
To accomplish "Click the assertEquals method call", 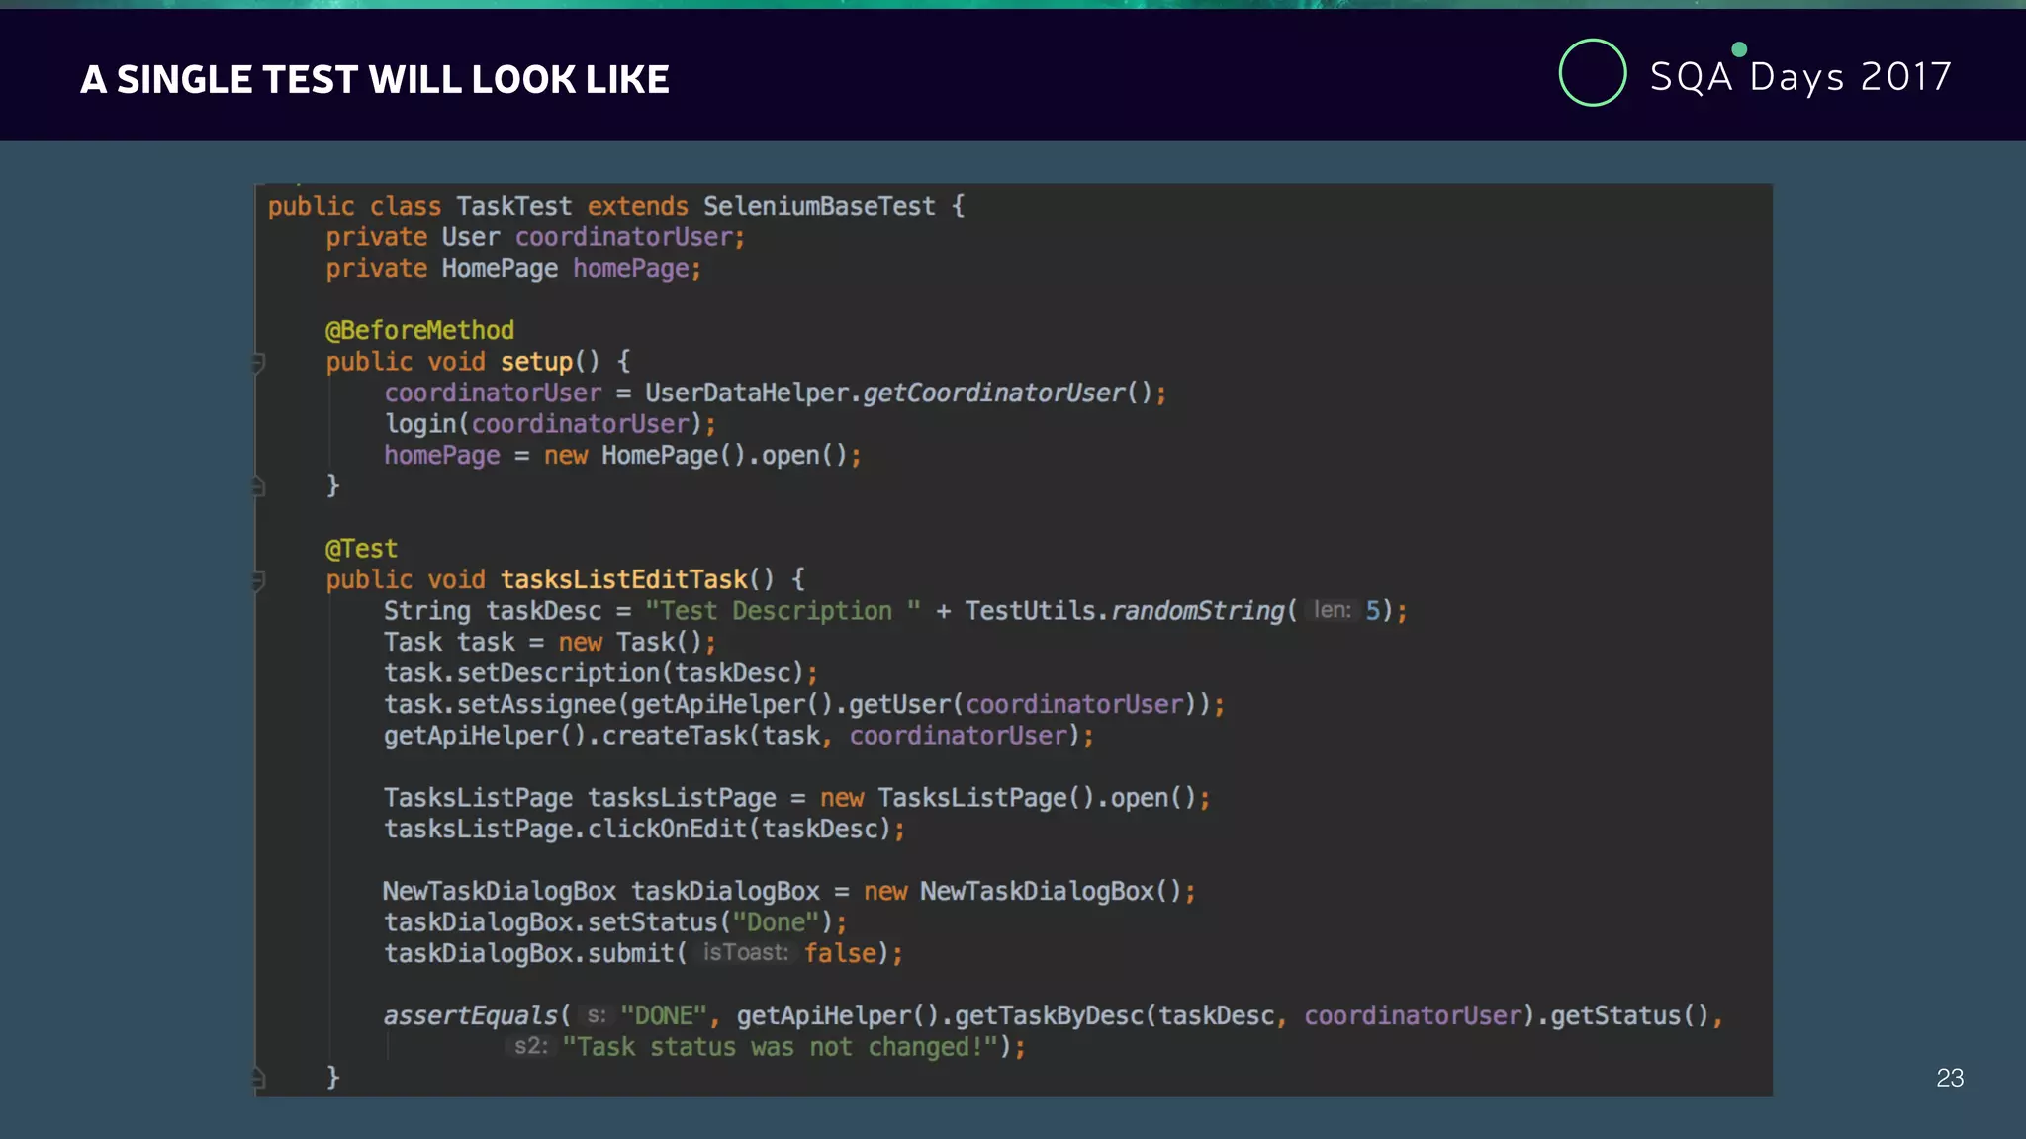I will pyautogui.click(x=471, y=1015).
